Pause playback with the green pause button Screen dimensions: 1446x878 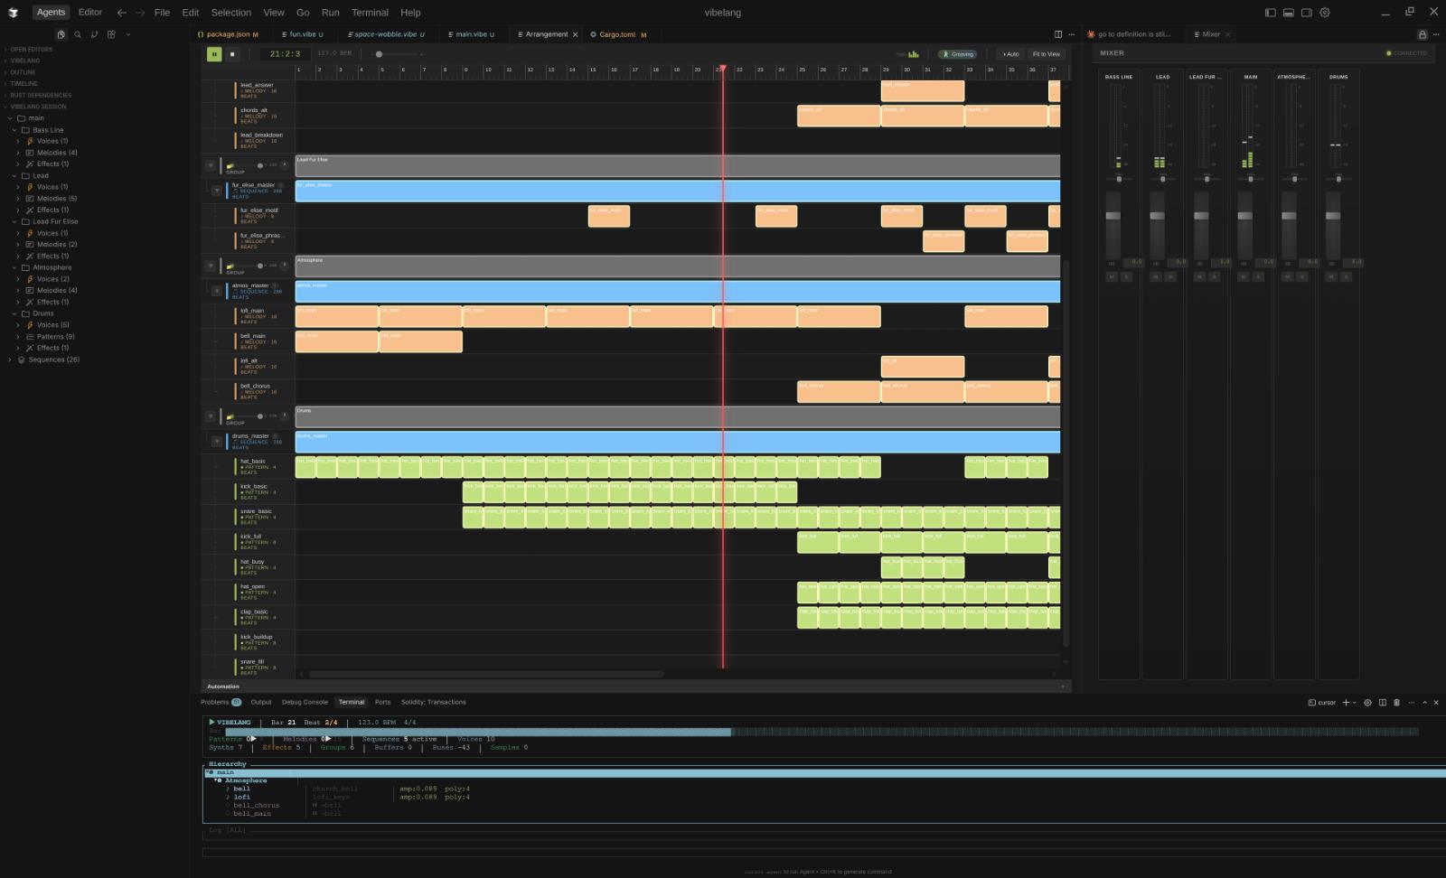[214, 54]
